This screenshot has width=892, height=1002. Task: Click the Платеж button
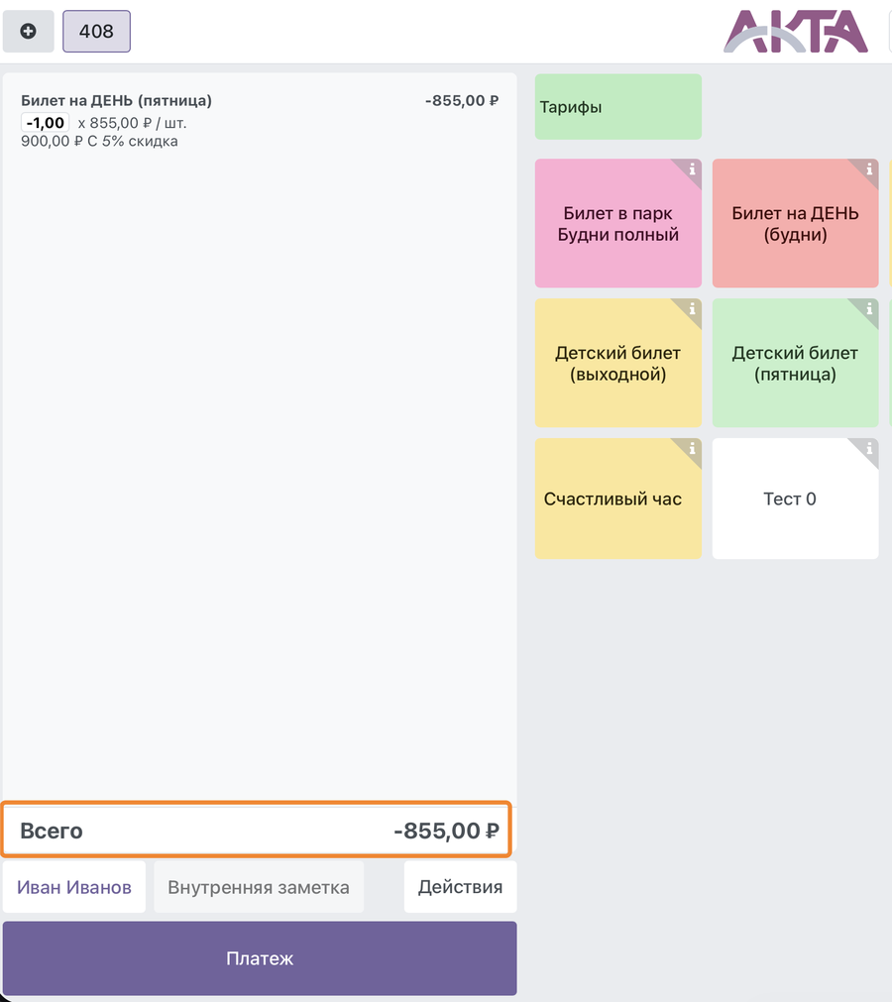point(260,958)
